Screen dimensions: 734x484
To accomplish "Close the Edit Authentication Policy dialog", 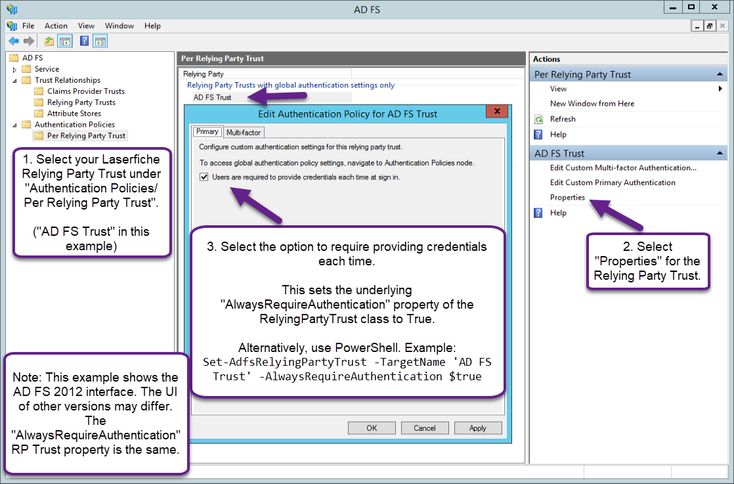I will [x=497, y=112].
